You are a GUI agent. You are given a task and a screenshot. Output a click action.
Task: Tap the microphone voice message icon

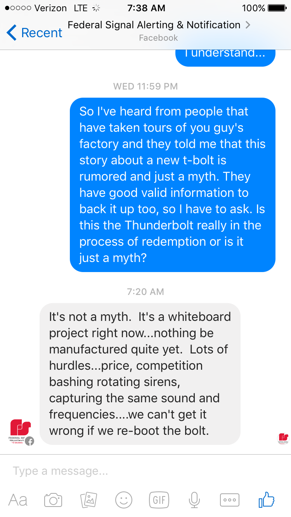click(194, 500)
